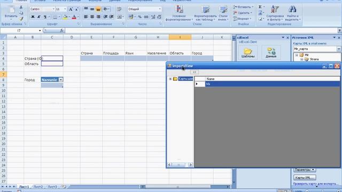Select the Mir row in ImportsView table

(x=267, y=84)
